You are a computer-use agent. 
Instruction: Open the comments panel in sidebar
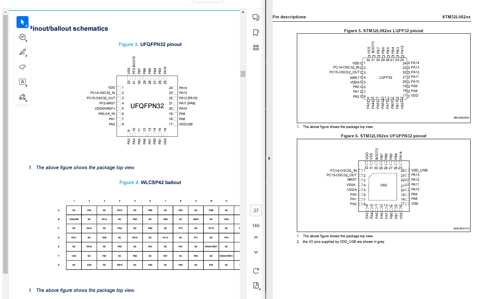(256, 18)
